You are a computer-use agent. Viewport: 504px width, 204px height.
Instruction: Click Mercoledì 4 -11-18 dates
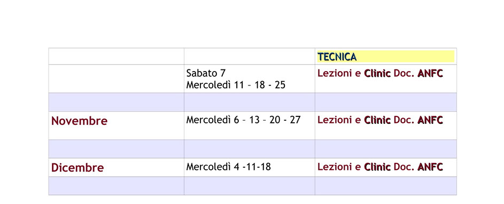pos(229,167)
